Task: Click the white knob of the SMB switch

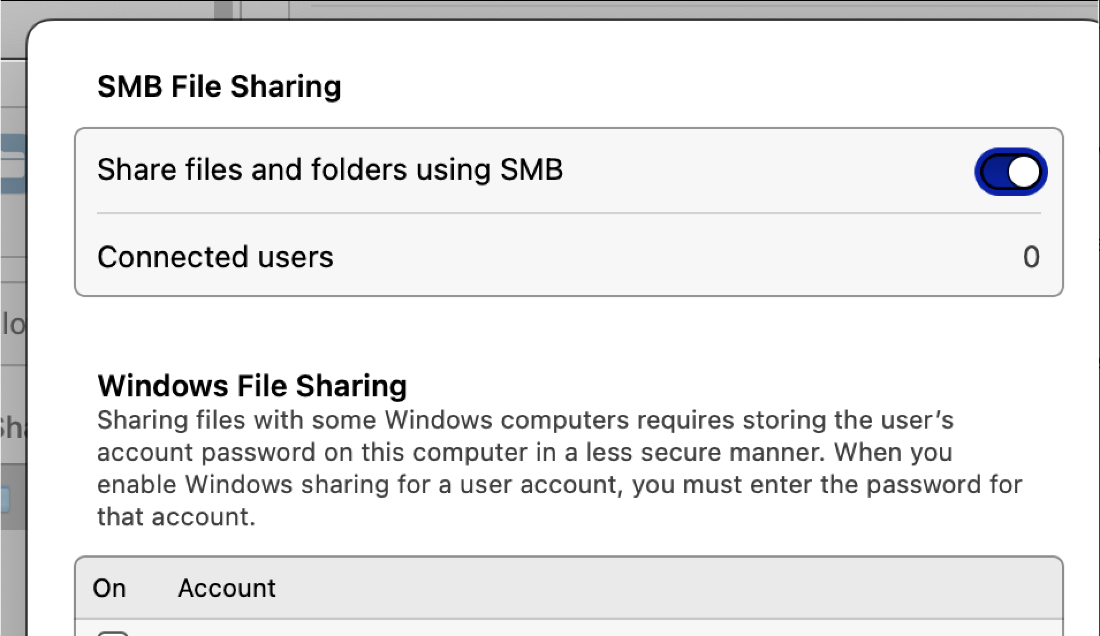Action: coord(1025,172)
